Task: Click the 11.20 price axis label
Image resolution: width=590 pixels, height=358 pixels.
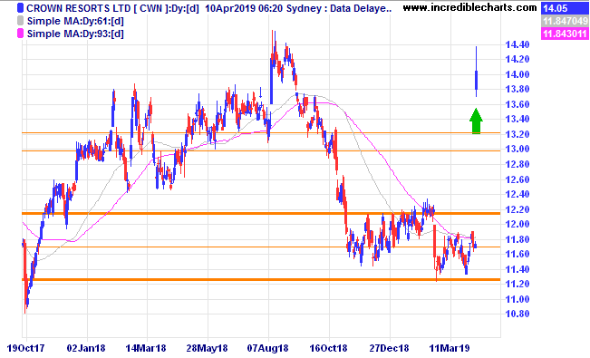Action: pos(517,284)
